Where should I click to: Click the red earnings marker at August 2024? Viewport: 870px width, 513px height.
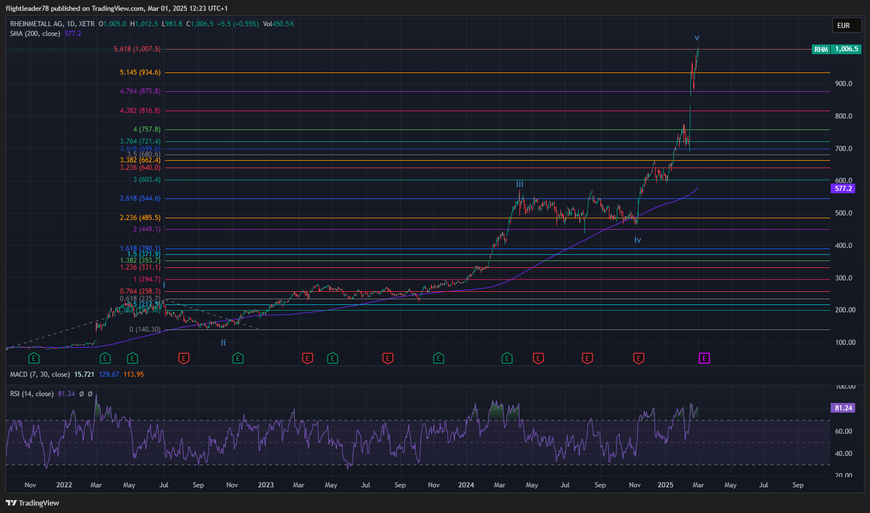(587, 359)
